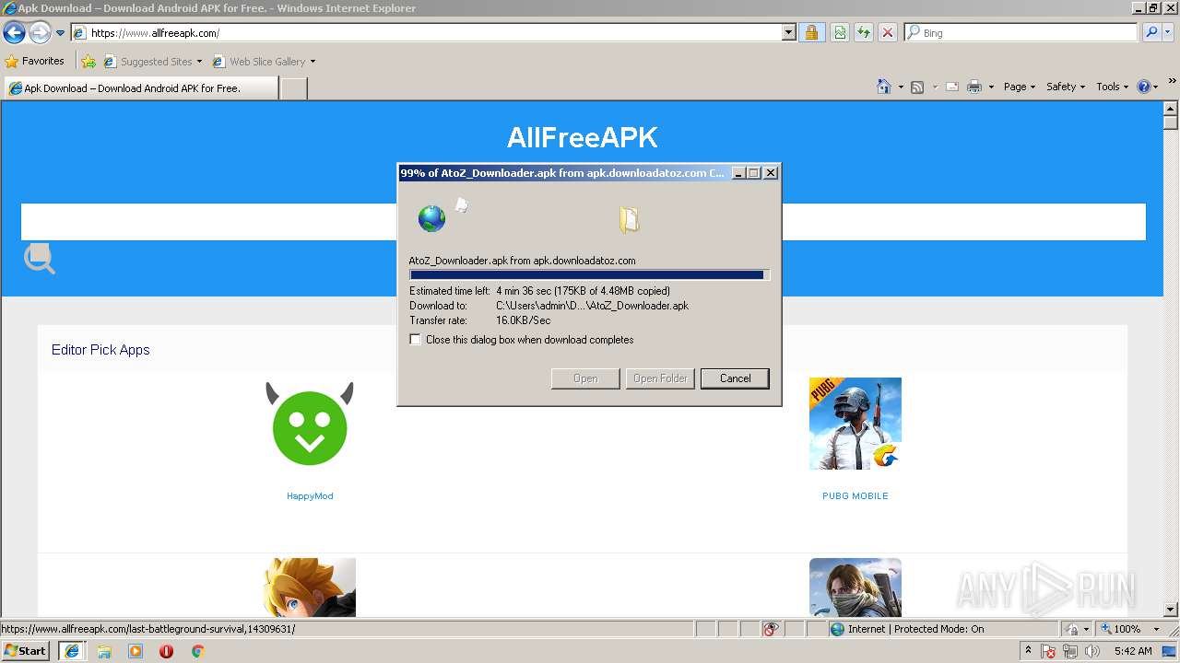Viewport: 1180px width, 663px height.
Task: Open the Web Slice Gallery item
Action: pyautogui.click(x=264, y=62)
